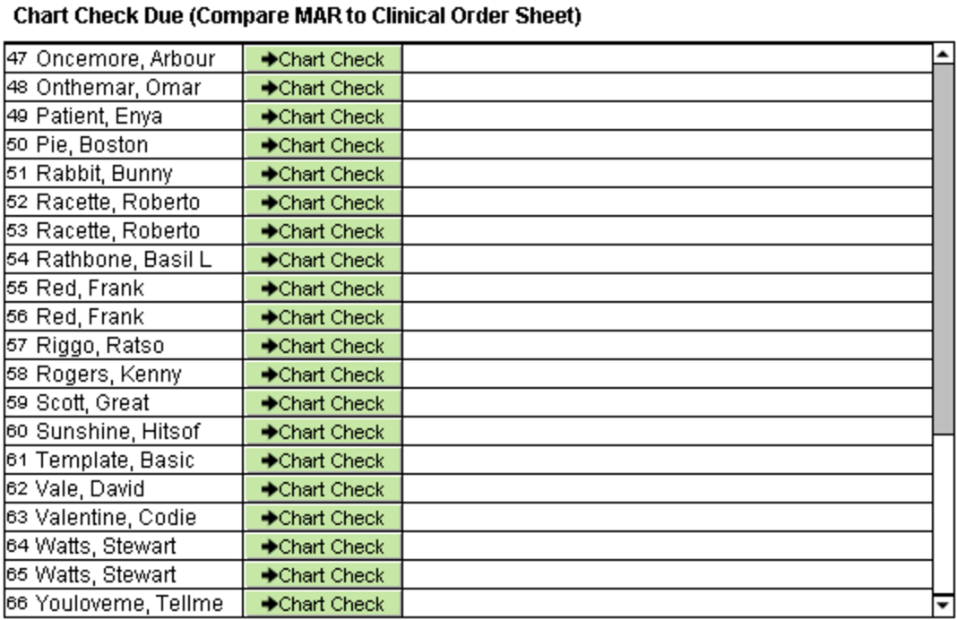This screenshot has width=957, height=620.
Task: Click Chart Check for Youloveme, Tellme
Action: click(x=323, y=604)
